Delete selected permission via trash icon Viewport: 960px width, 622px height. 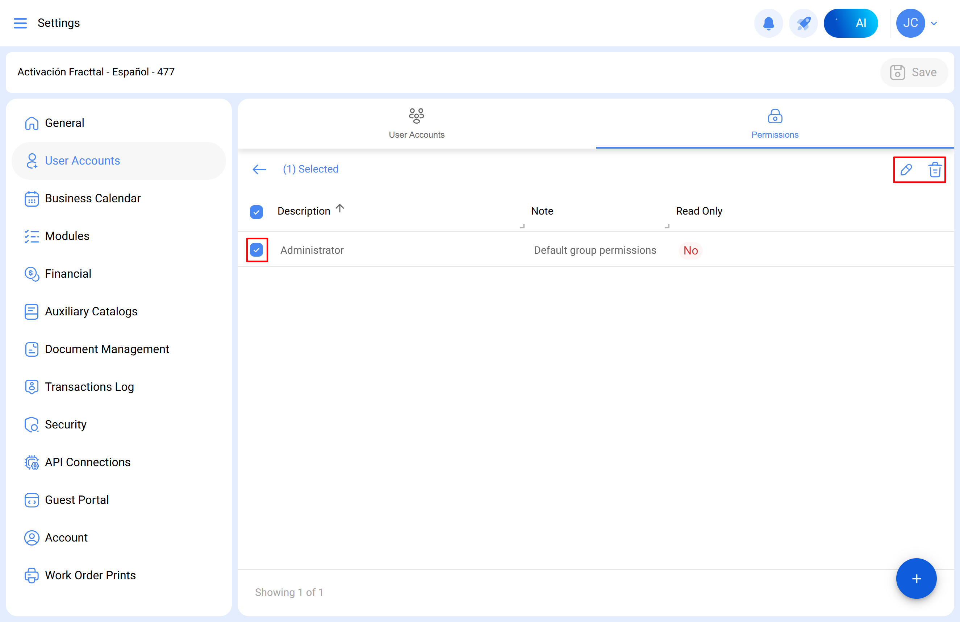click(x=935, y=170)
